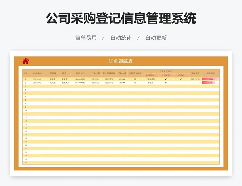Open the urgency cell showing 中
This screenshot has height=186, width=242.
click(135, 82)
